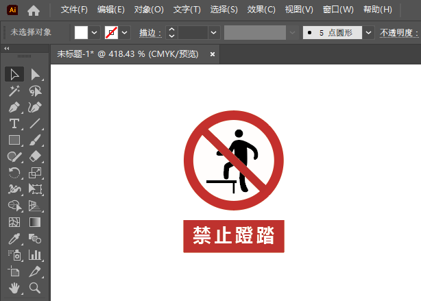The width and height of the screenshot is (421, 301).
Task: Open the 效果(C) menu
Action: pos(261,10)
